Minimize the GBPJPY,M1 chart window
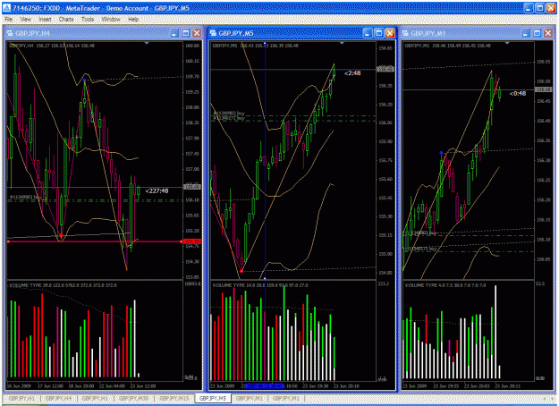 (526, 33)
